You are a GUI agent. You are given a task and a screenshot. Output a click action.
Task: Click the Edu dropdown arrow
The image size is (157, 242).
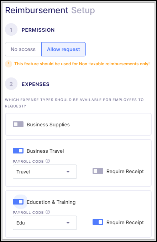[68, 223]
